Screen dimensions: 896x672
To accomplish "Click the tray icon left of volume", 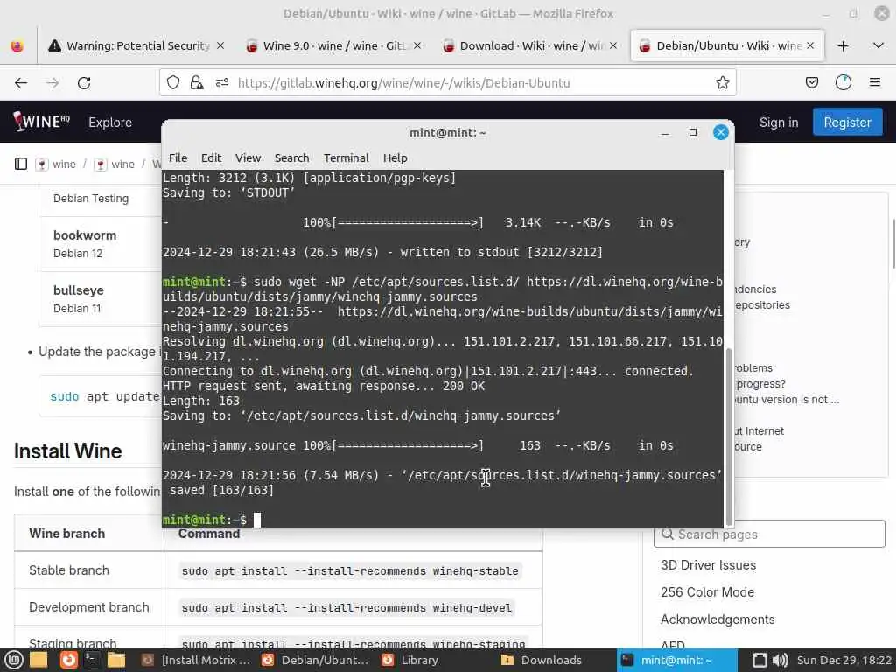I will (759, 660).
